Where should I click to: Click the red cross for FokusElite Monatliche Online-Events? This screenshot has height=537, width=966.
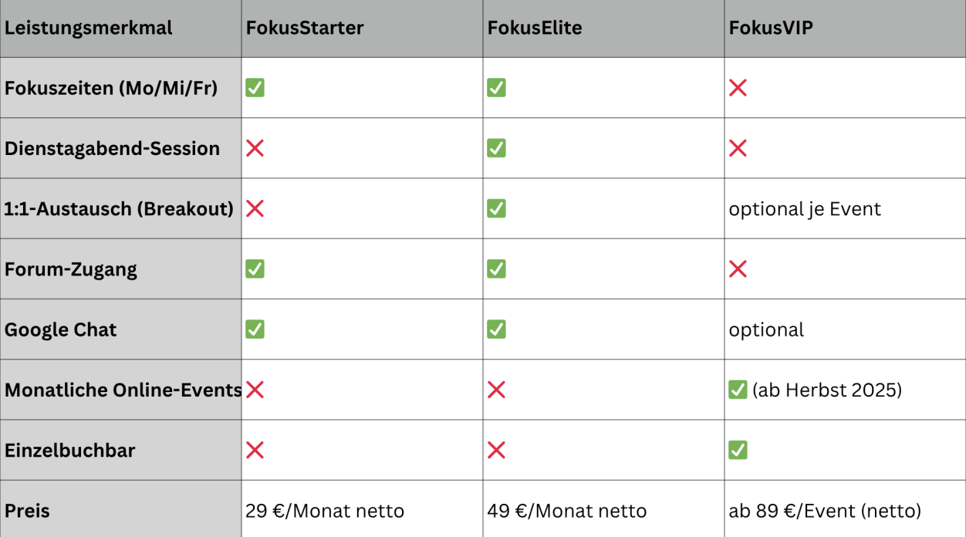click(496, 390)
